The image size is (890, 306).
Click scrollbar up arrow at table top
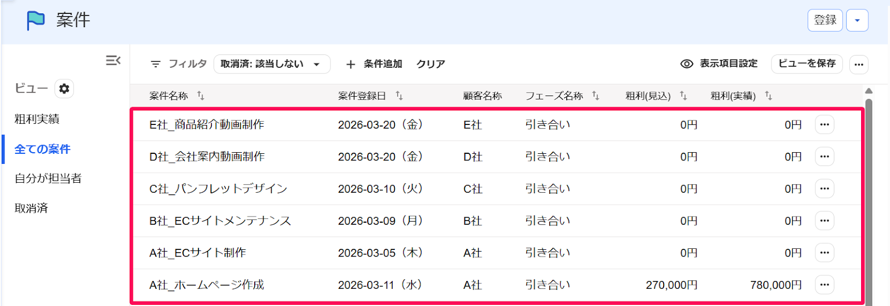[869, 91]
